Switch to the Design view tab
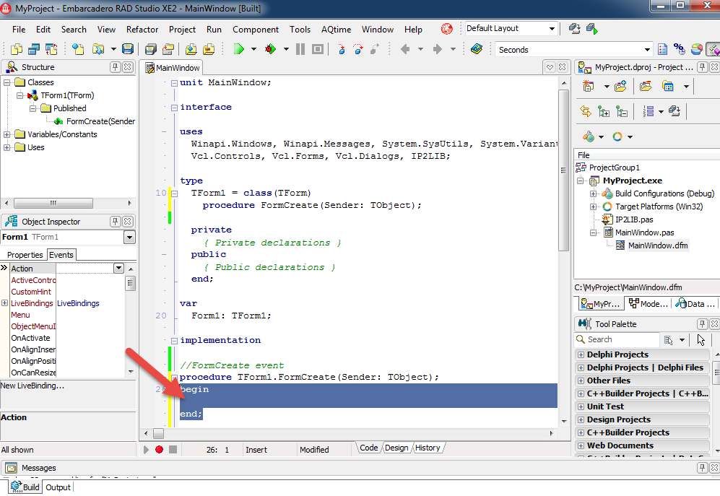The image size is (720, 496). 396,448
